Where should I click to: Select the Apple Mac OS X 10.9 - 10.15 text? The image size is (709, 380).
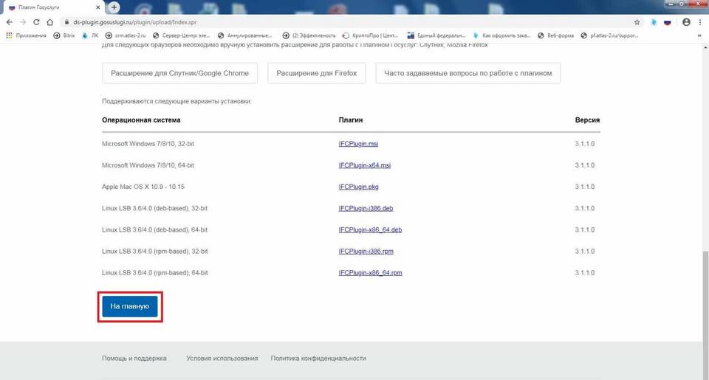(143, 187)
